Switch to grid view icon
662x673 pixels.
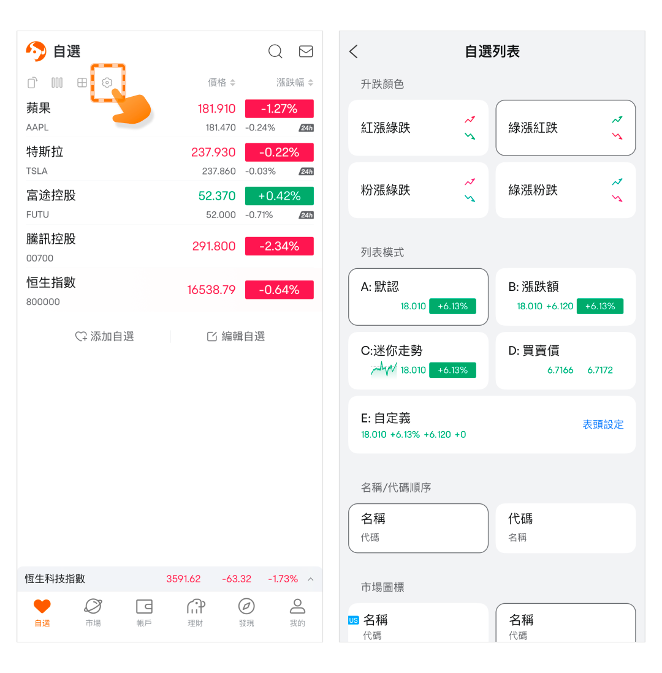click(82, 83)
